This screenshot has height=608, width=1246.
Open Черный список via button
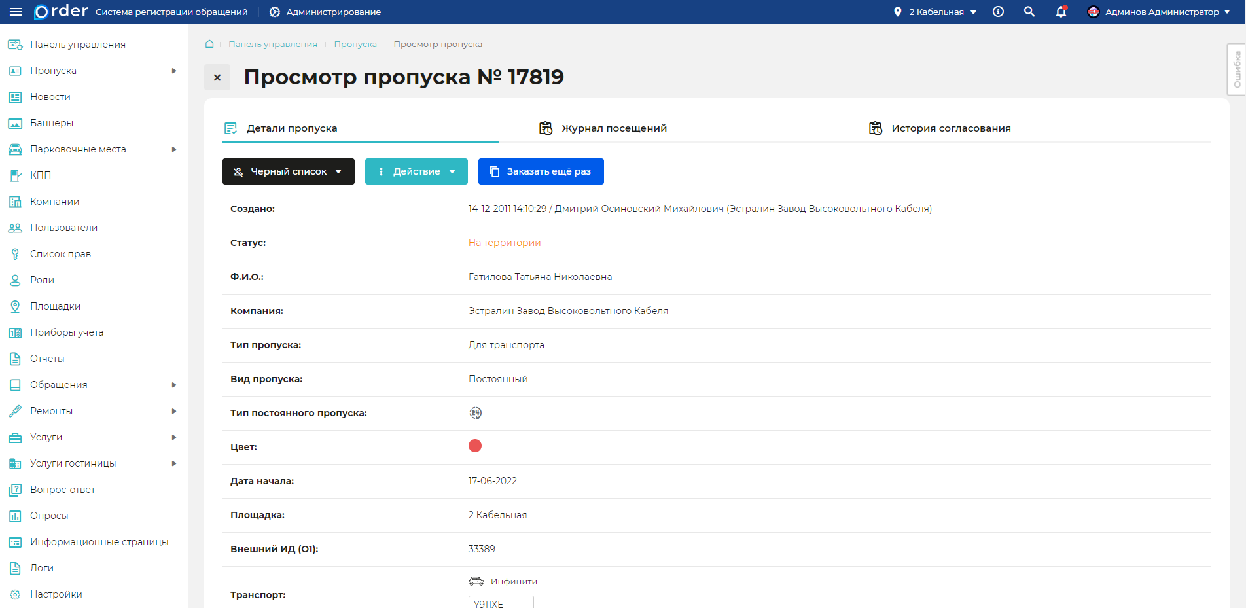point(288,171)
